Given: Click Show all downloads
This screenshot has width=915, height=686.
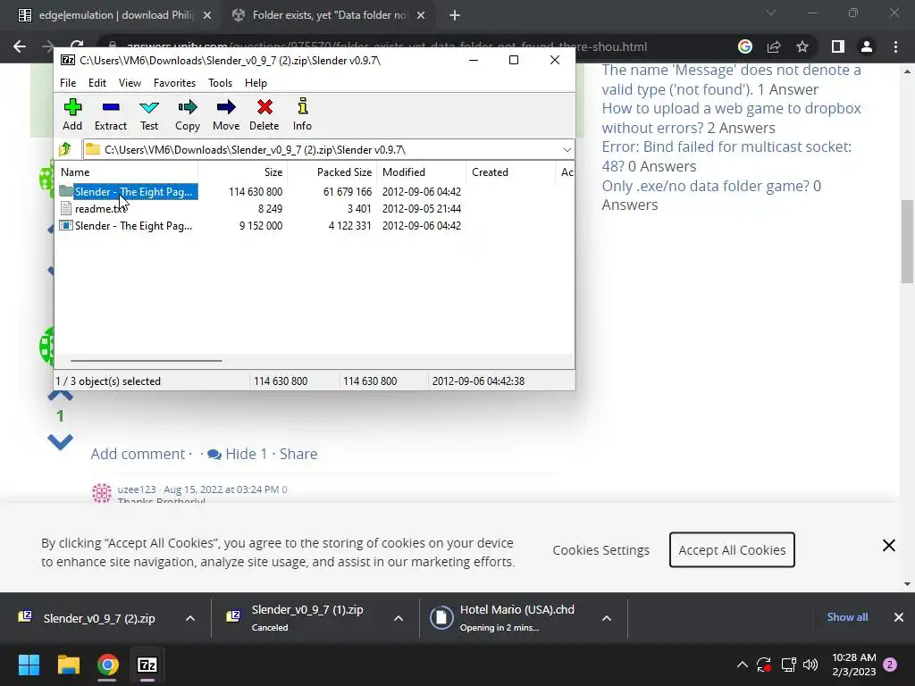Looking at the screenshot, I should [847, 617].
